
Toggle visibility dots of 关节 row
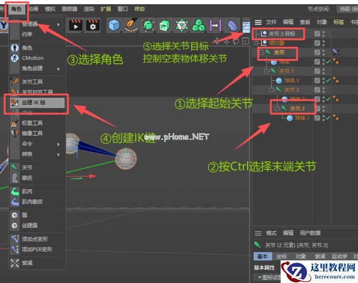324,52
